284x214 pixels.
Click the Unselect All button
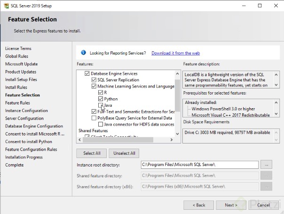124,153
